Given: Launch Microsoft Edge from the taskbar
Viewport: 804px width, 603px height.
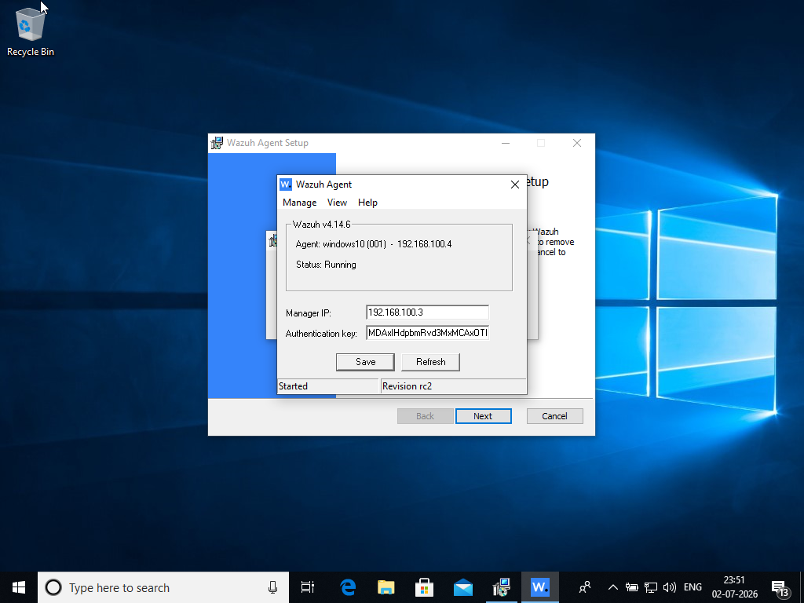Looking at the screenshot, I should pos(348,587).
